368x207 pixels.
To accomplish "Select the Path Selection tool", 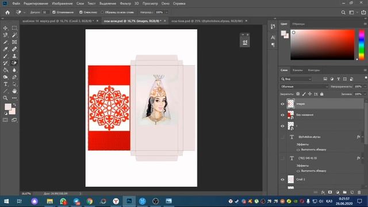I will [14, 84].
